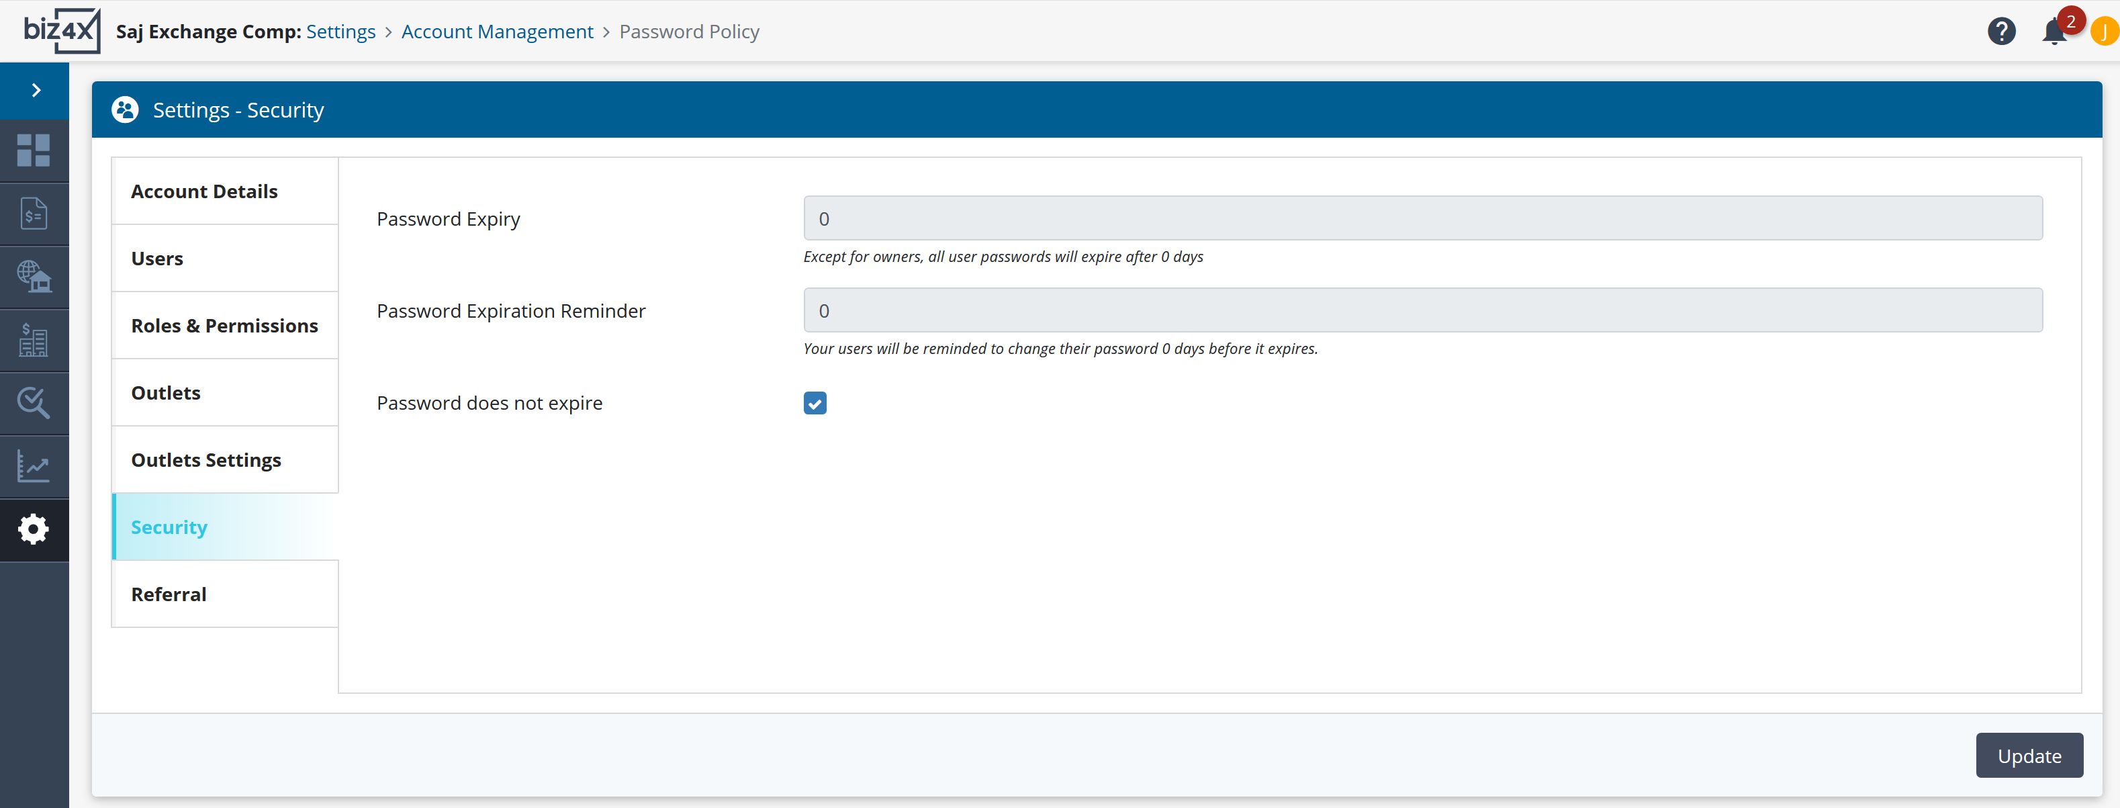The height and width of the screenshot is (808, 2120).
Task: Expand the left sidebar with chevron arrow
Action: click(34, 91)
